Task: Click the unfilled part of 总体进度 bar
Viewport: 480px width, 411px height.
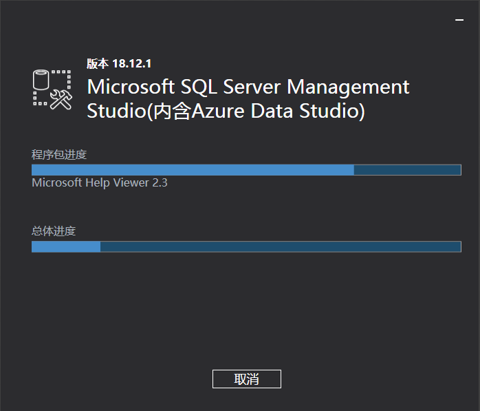Action: pyautogui.click(x=281, y=246)
